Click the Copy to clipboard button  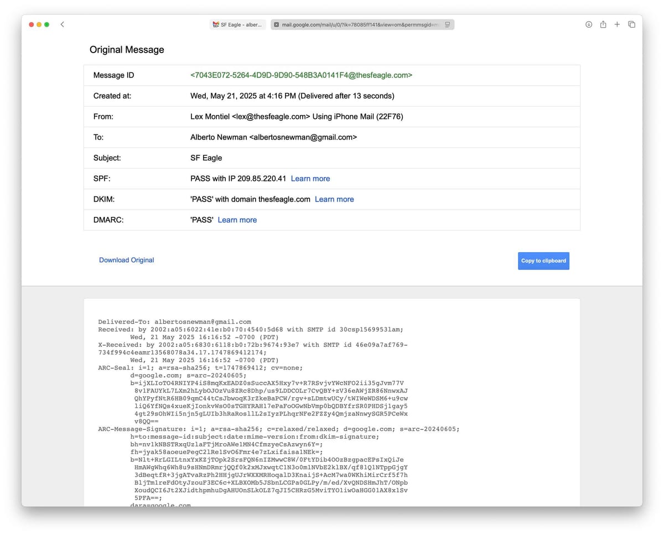[543, 261]
